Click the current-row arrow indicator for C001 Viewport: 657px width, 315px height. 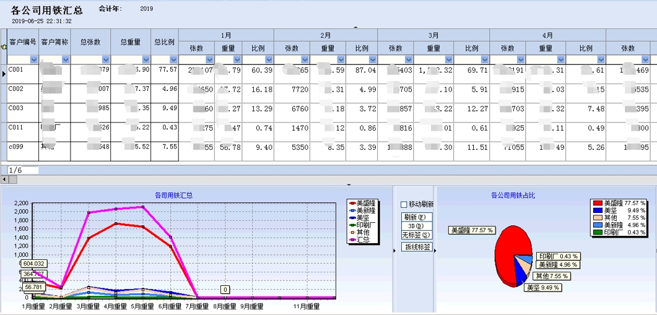4,74
